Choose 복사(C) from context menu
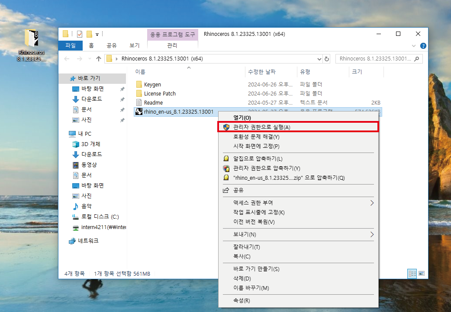This screenshot has width=451, height=312. click(298, 256)
